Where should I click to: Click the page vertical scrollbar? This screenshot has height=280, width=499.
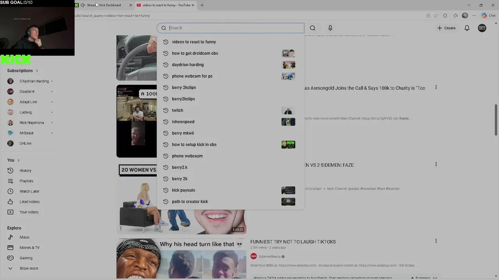(x=496, y=120)
